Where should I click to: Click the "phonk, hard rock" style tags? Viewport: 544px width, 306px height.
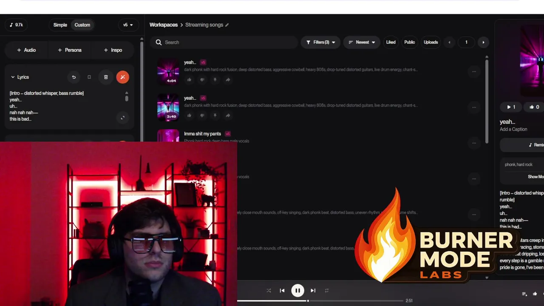click(x=518, y=164)
